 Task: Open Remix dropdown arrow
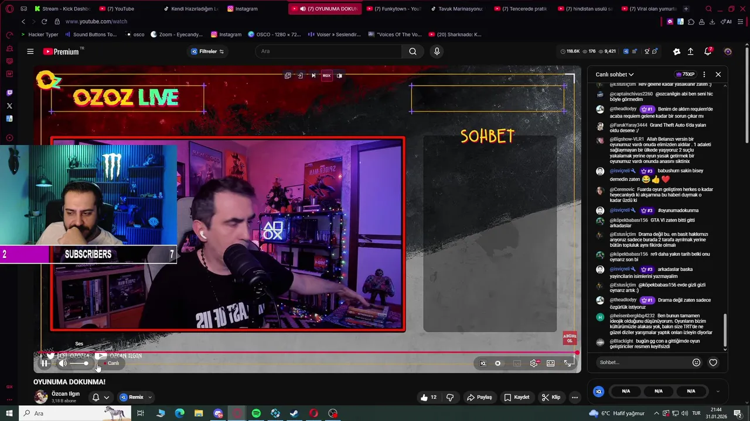[150, 397]
